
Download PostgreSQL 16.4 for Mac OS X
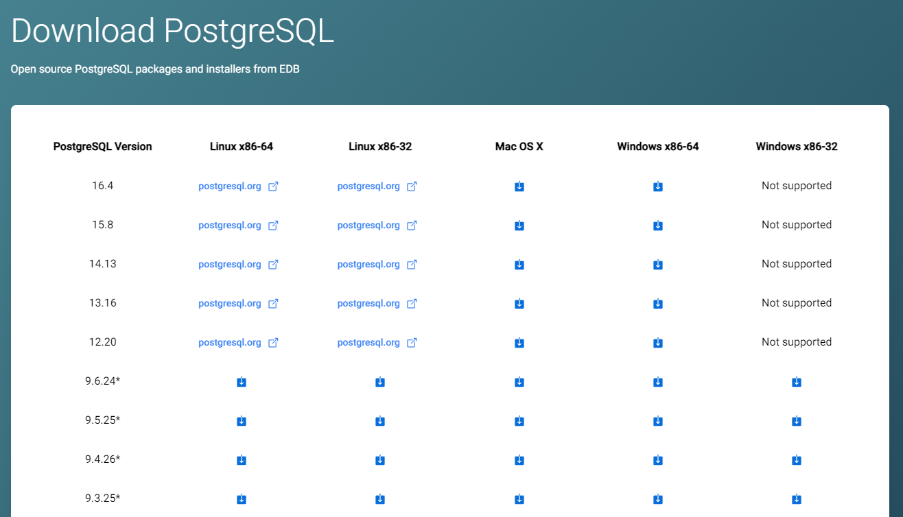519,186
